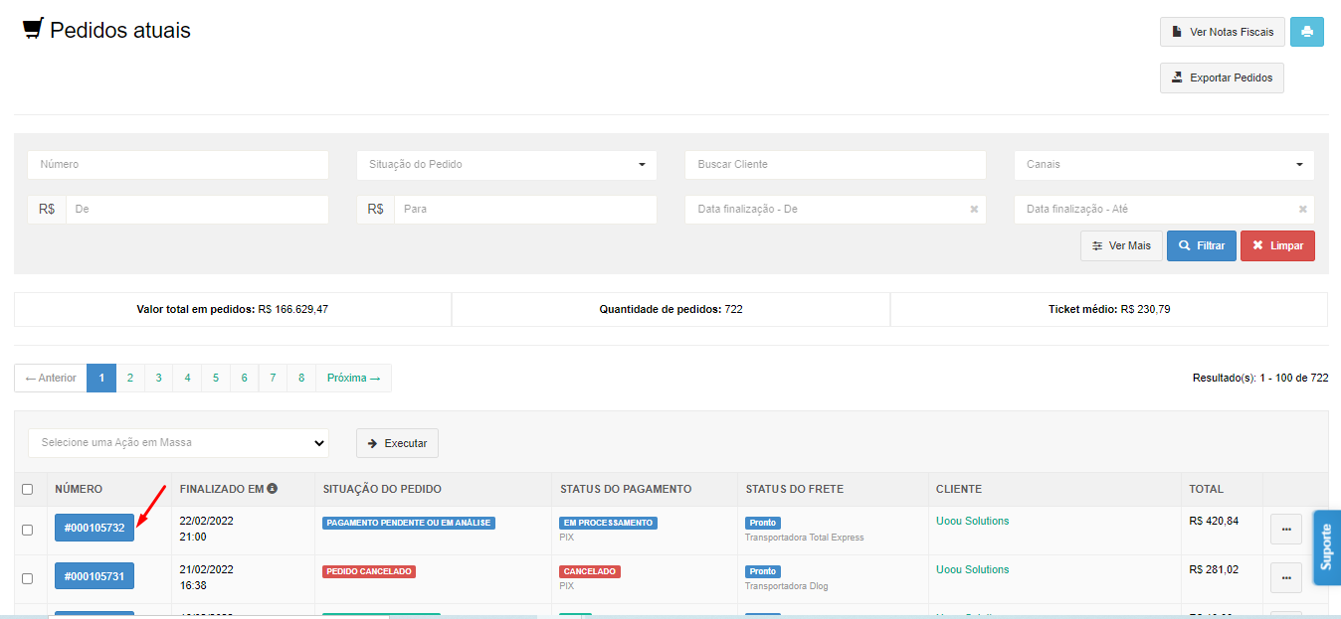Click the Ver Notas Fiscais button

click(x=1223, y=32)
